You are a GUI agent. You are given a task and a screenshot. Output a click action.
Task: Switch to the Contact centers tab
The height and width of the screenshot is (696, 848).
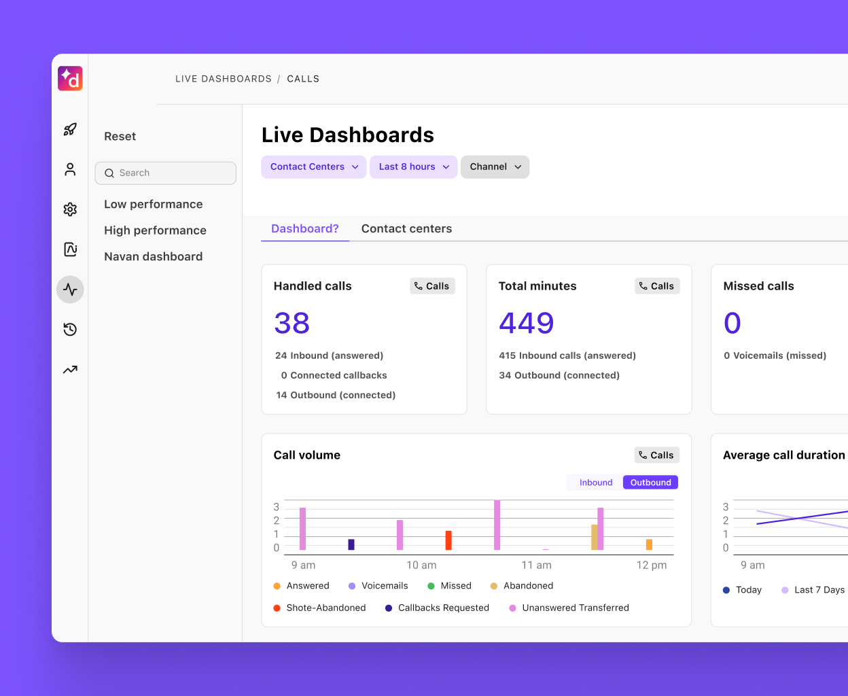click(x=406, y=228)
